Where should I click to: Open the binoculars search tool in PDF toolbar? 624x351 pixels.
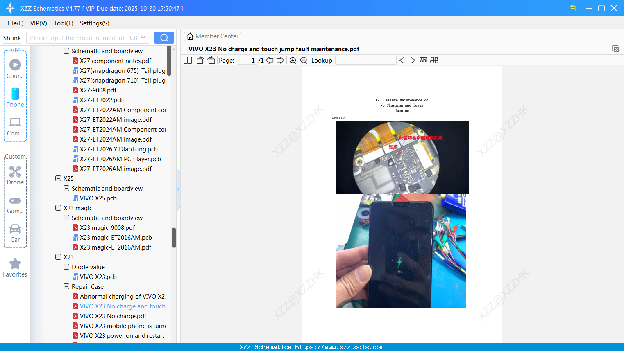[434, 60]
